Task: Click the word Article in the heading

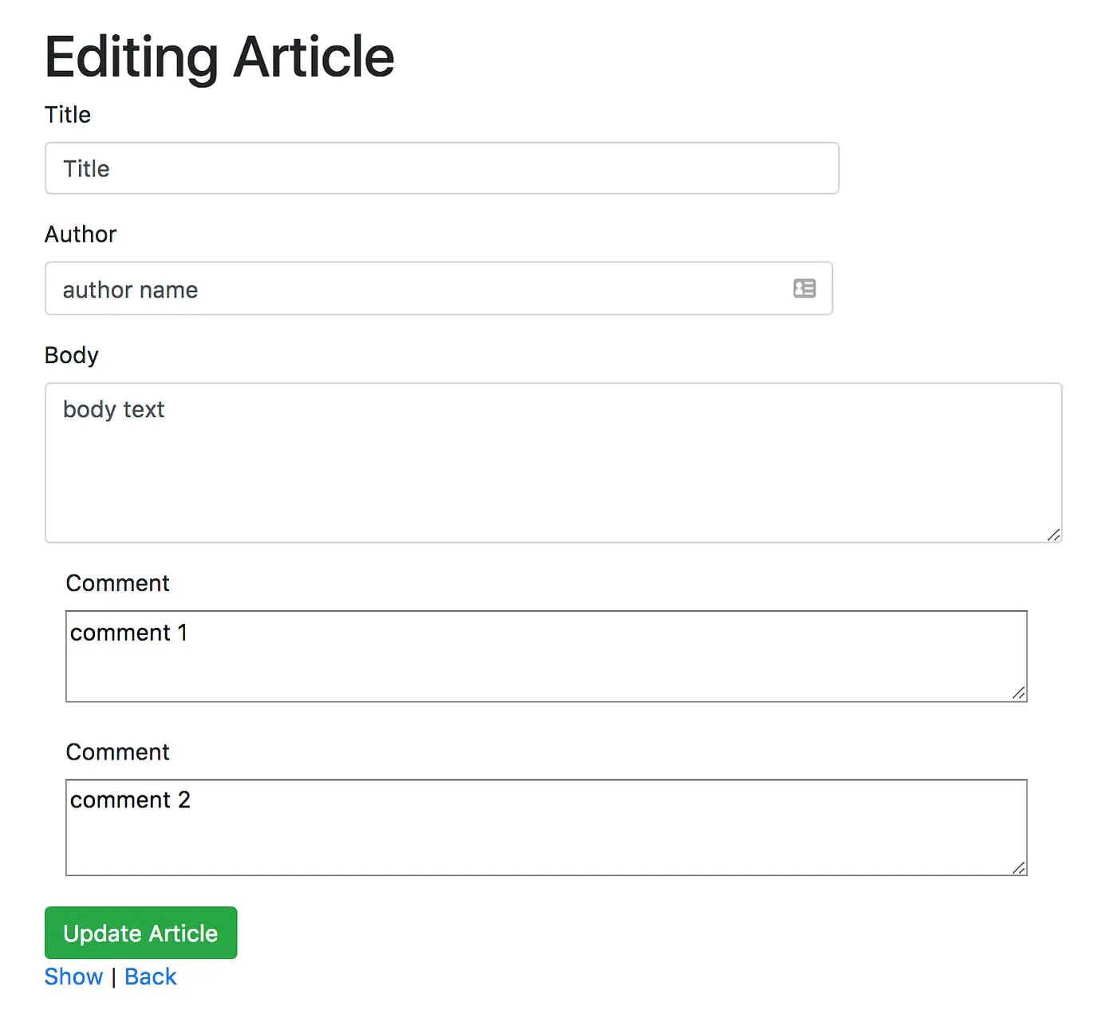Action: (314, 57)
